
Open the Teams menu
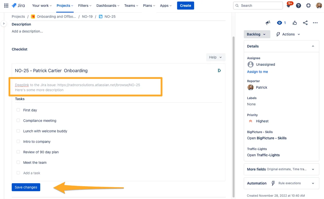(x=131, y=6)
